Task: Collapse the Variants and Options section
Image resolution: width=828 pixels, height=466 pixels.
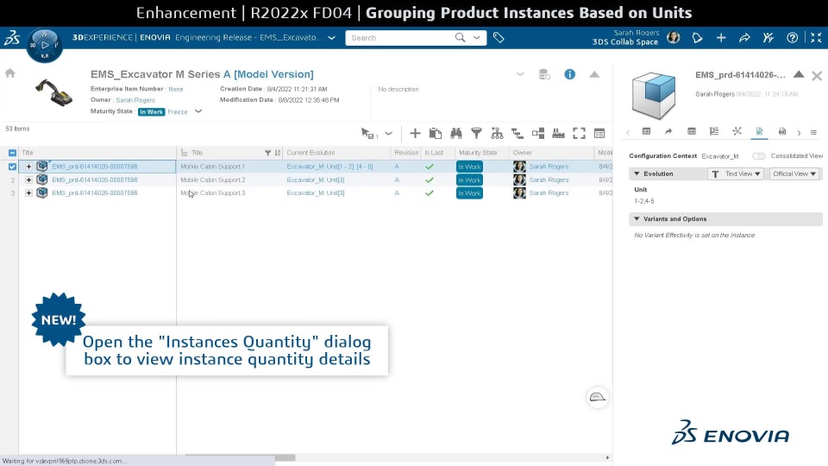Action: [637, 218]
